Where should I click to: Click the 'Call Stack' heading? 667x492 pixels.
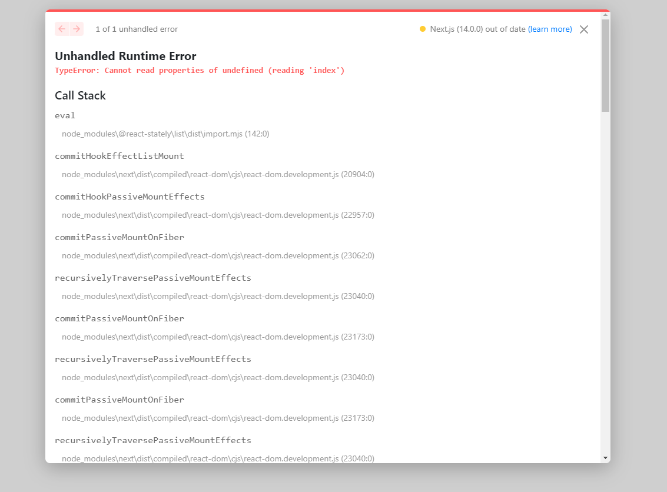[81, 96]
